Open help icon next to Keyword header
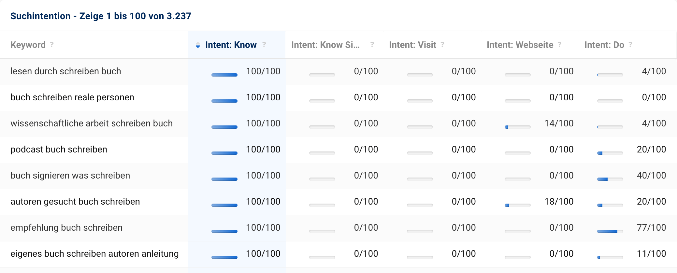677x273 pixels. coord(52,44)
